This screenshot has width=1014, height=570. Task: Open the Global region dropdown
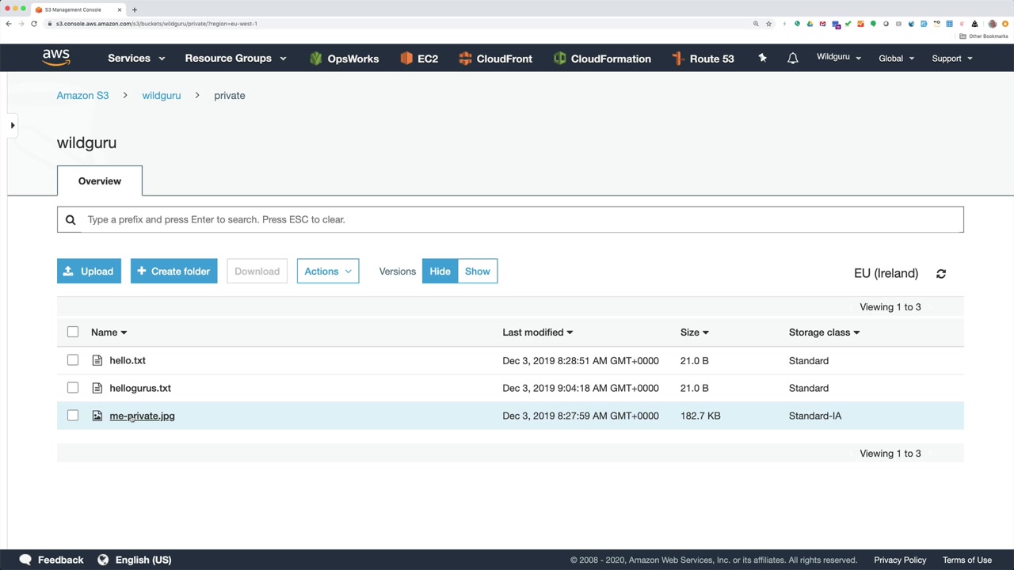(x=897, y=59)
